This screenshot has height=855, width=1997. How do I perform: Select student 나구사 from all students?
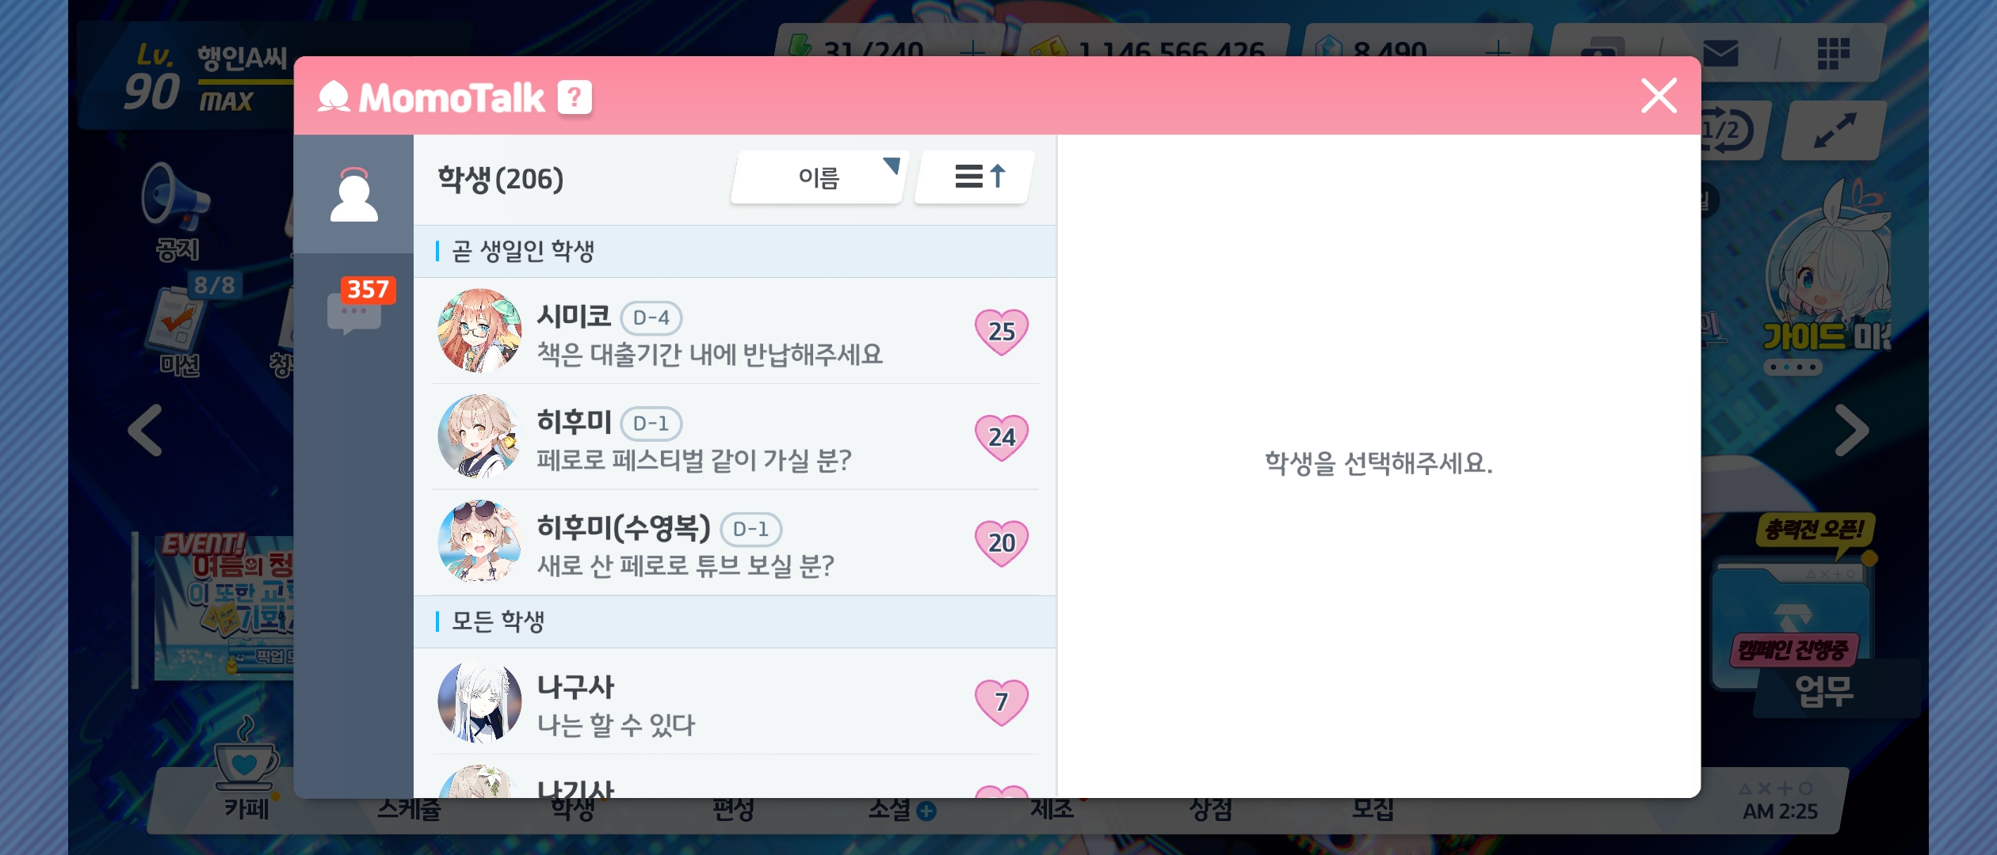point(735,701)
